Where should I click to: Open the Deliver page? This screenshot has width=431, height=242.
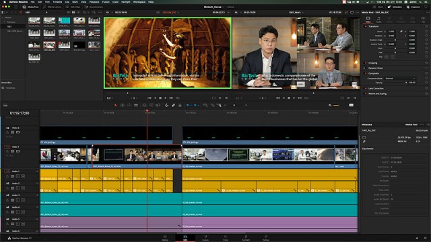(x=266, y=238)
